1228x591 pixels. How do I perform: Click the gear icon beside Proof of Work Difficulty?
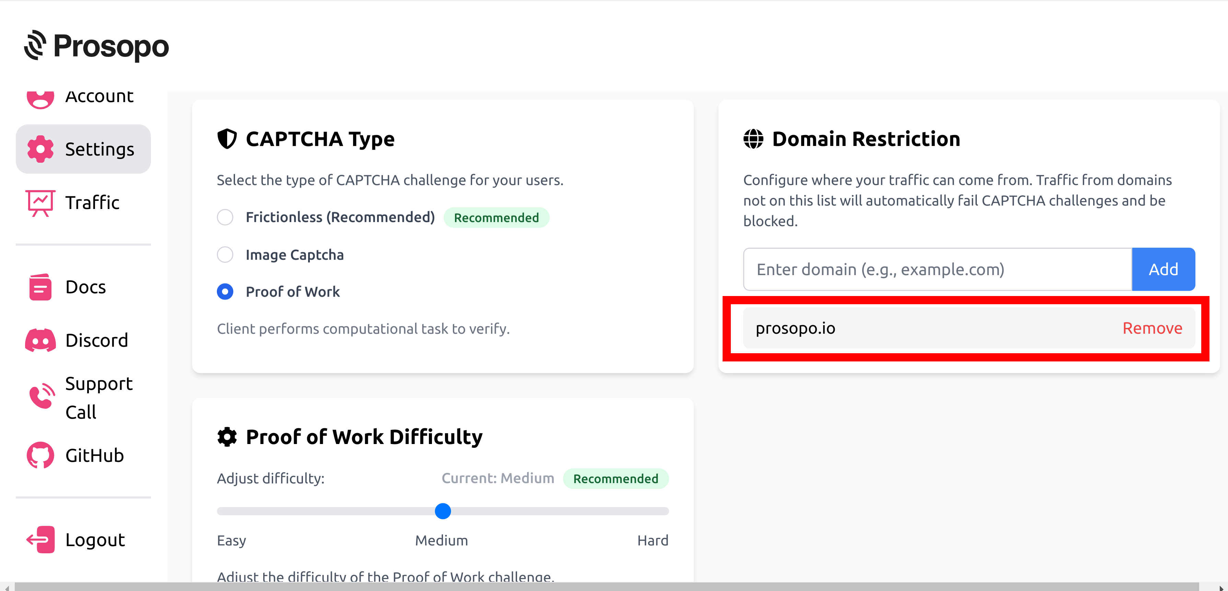tap(227, 437)
